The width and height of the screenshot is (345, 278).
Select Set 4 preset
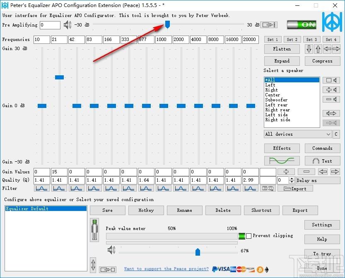331,39
